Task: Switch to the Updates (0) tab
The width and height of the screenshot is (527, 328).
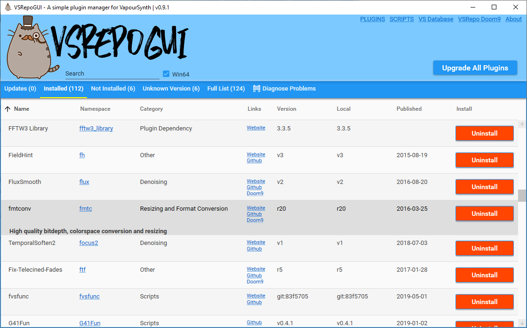Action: 20,88
